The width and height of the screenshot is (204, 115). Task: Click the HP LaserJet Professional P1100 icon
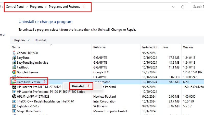pyautogui.click(x=14, y=92)
